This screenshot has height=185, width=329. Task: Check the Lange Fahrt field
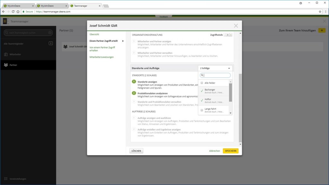point(202,110)
